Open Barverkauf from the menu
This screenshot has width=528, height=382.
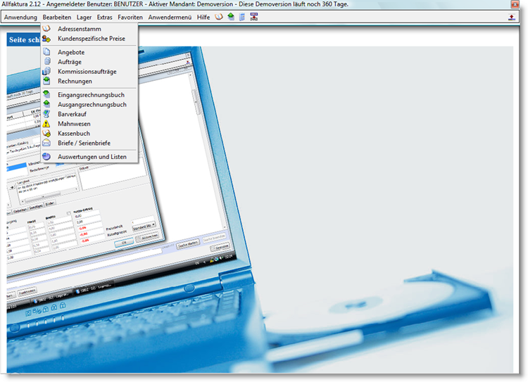pyautogui.click(x=73, y=114)
